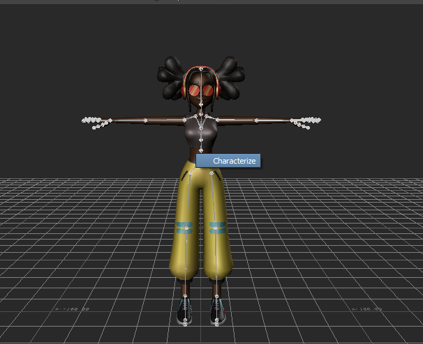Choose Characterize from the context menu
The width and height of the screenshot is (423, 344).
pos(228,161)
